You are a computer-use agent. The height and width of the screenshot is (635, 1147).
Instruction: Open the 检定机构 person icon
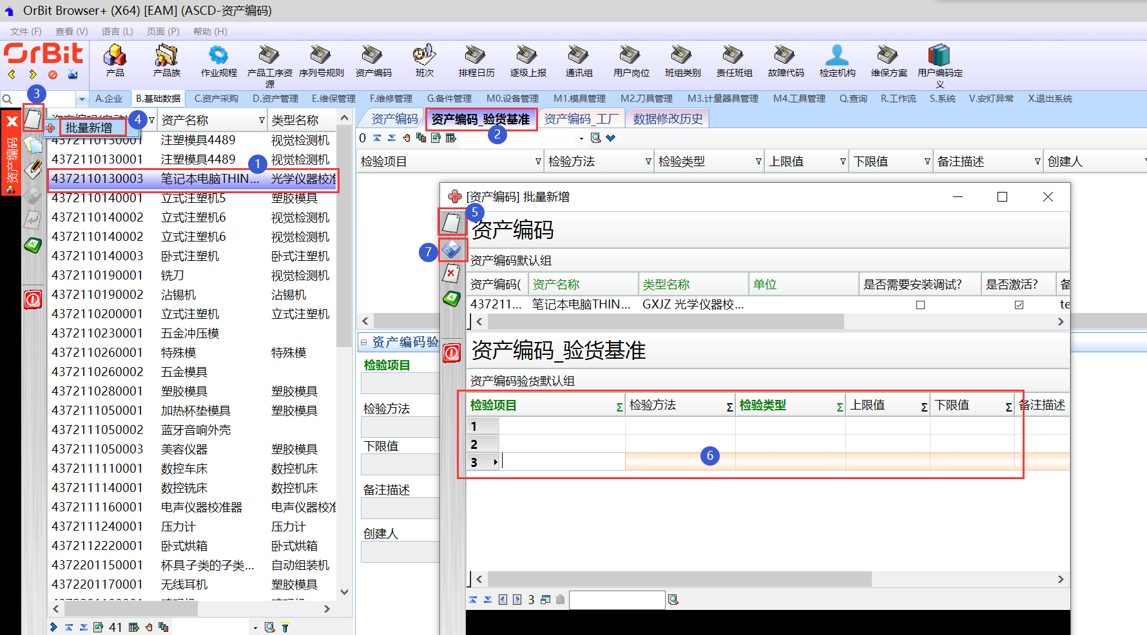(837, 55)
